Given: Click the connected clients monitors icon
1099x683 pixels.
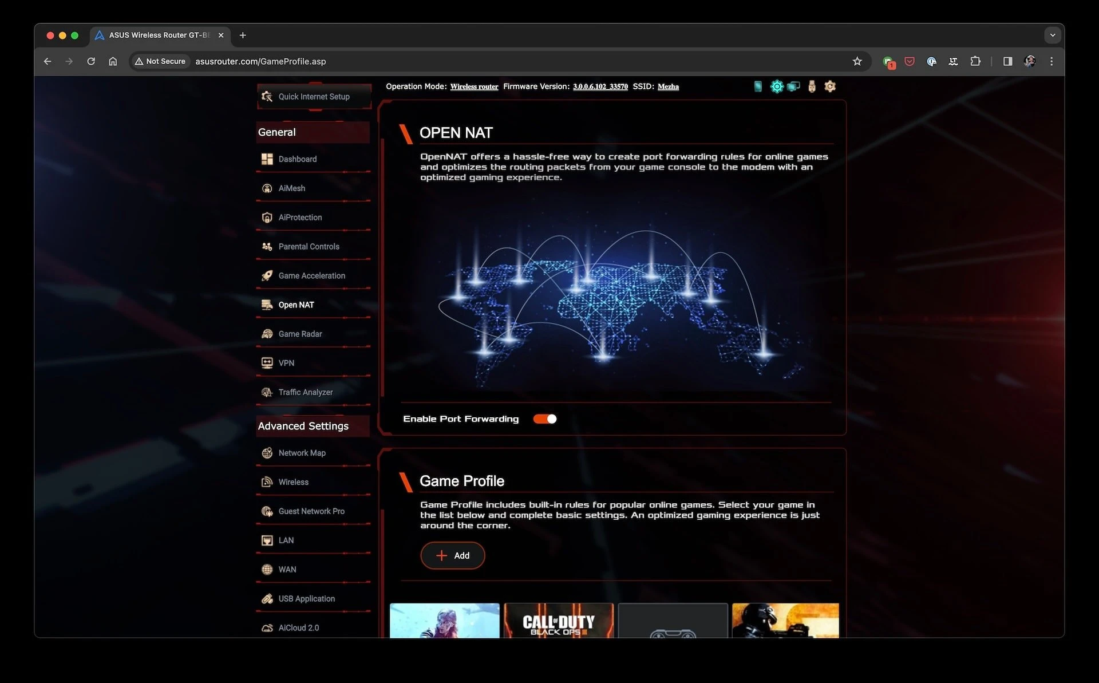Looking at the screenshot, I should (x=793, y=86).
